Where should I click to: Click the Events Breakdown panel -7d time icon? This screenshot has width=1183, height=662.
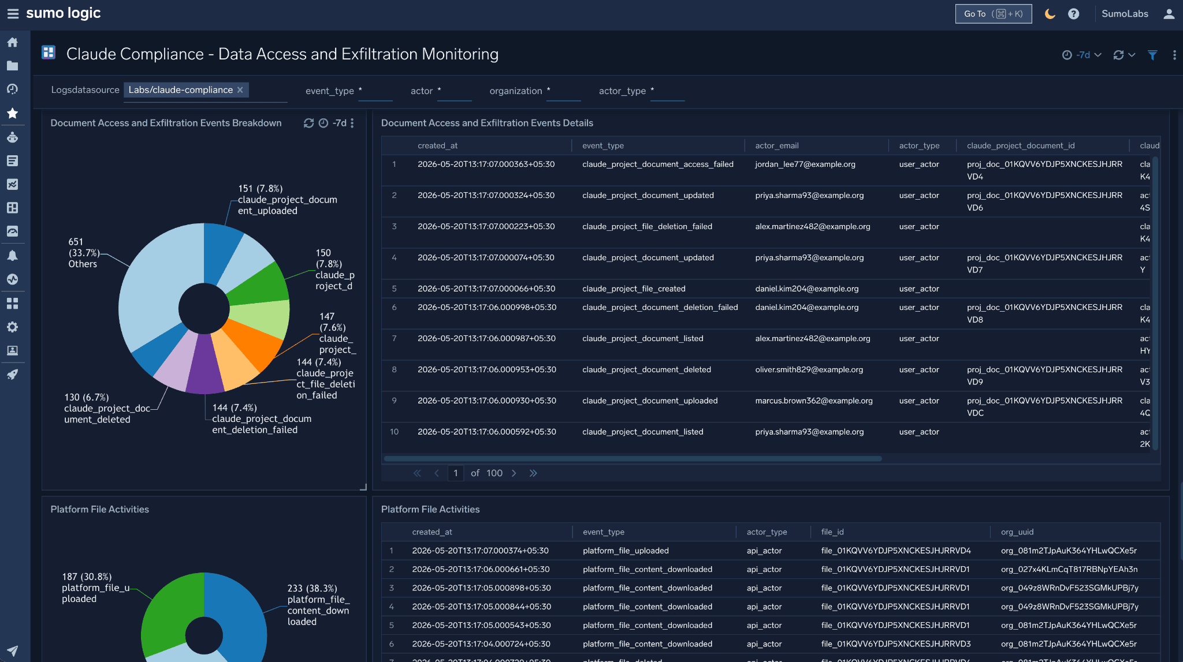coord(323,123)
